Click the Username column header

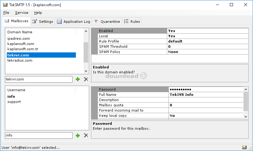(40, 90)
